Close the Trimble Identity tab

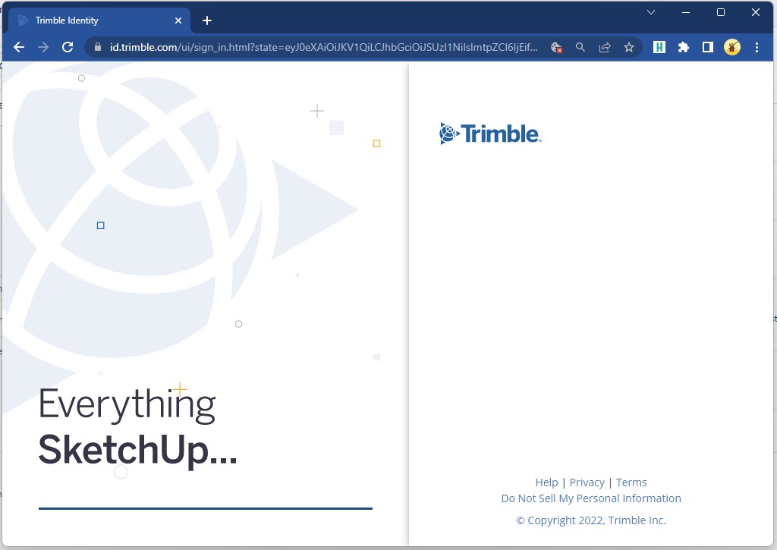click(x=178, y=20)
